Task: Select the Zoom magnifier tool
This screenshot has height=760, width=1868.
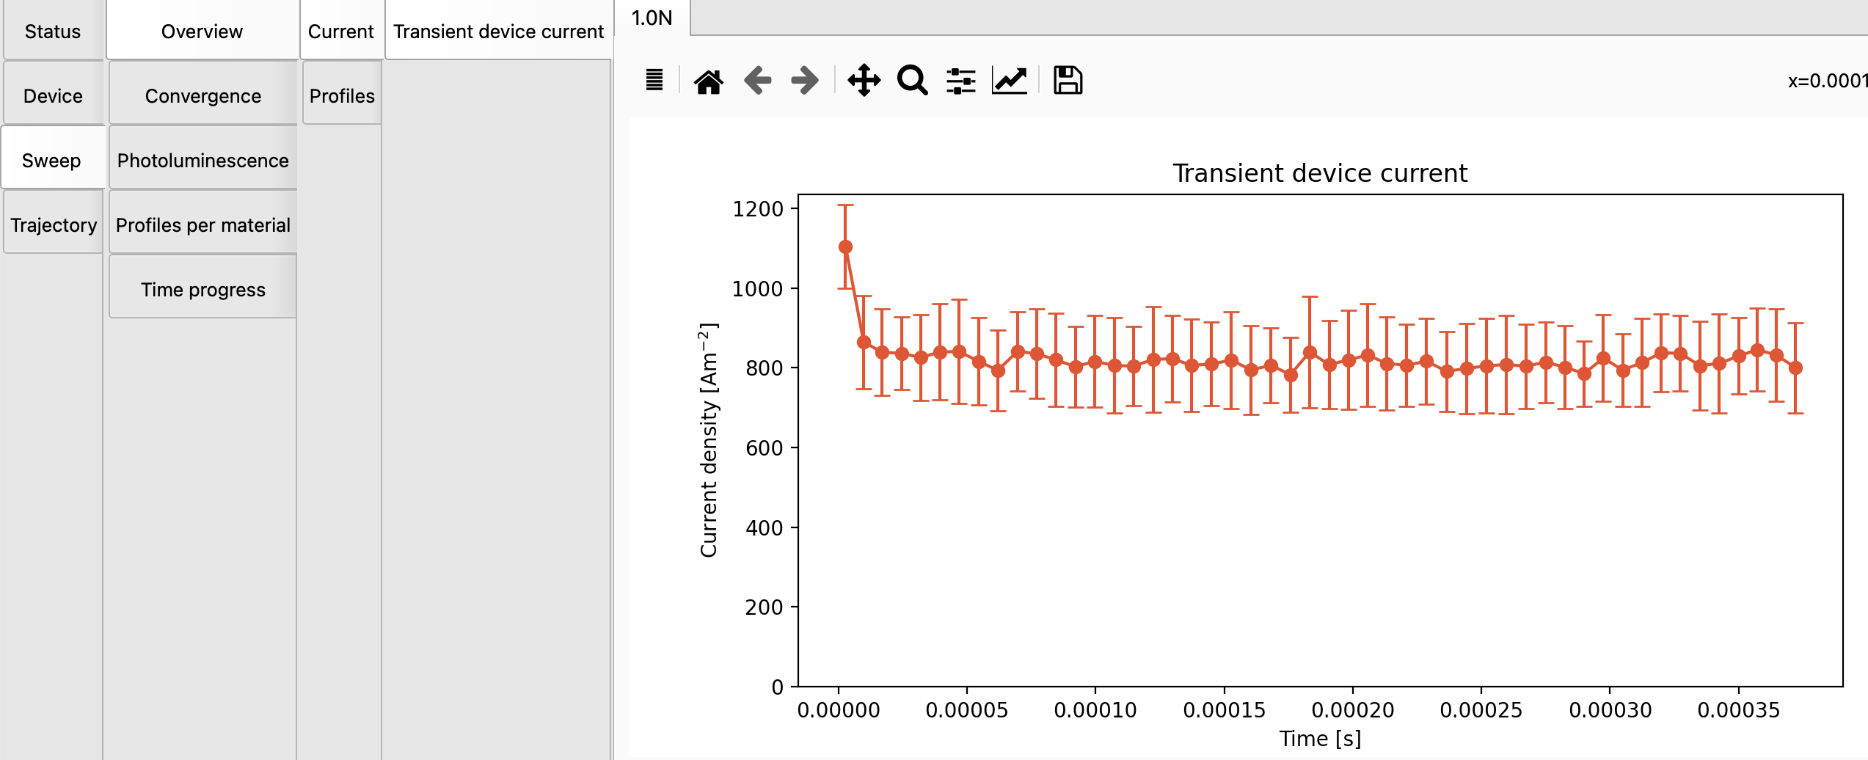Action: [912, 81]
